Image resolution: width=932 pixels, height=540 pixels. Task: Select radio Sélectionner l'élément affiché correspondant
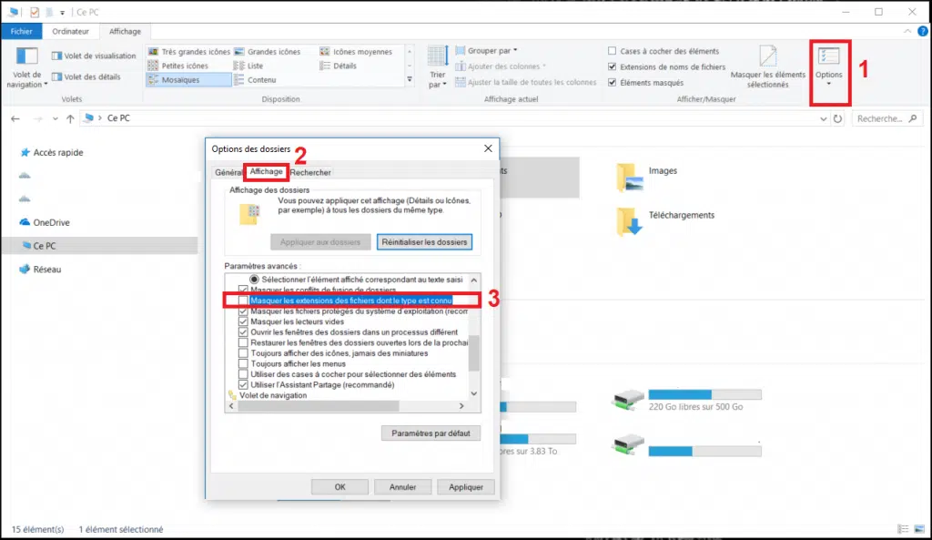pos(255,279)
